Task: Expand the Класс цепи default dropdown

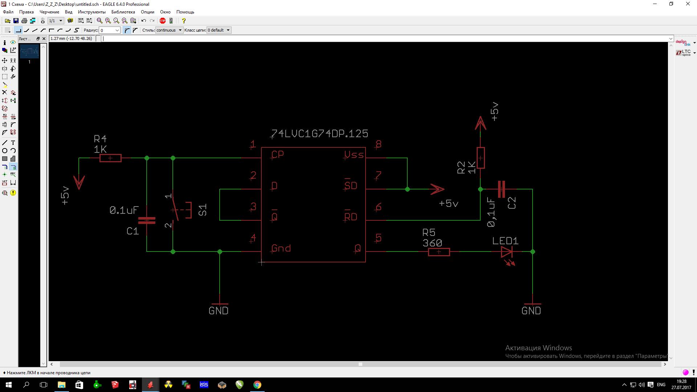Action: coord(219,30)
